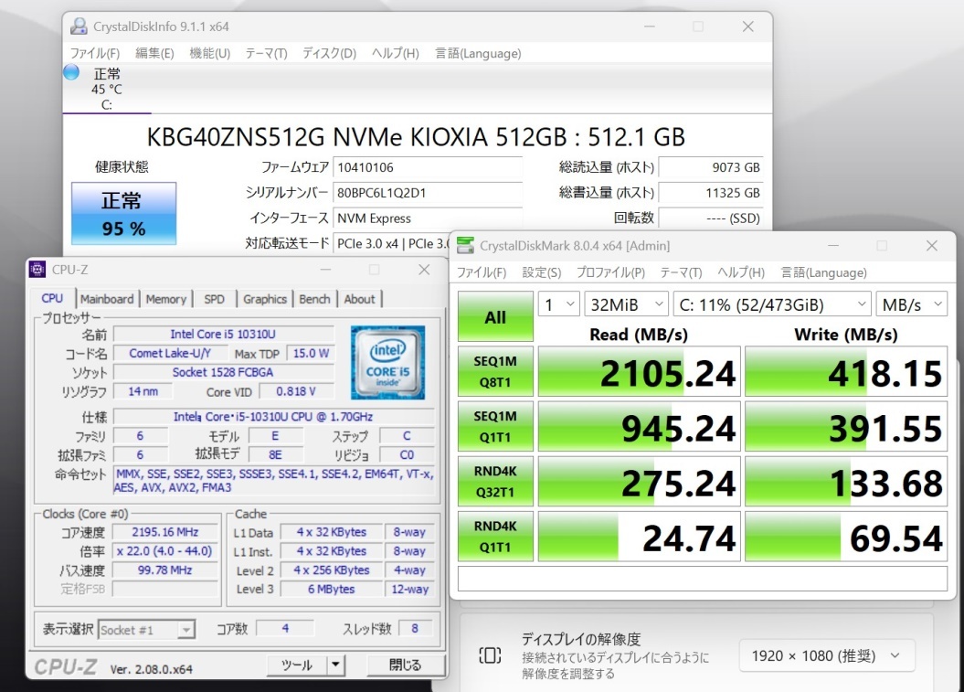This screenshot has height=692, width=964.
Task: Start the SEQ1M Q1T1 test
Action: point(495,426)
